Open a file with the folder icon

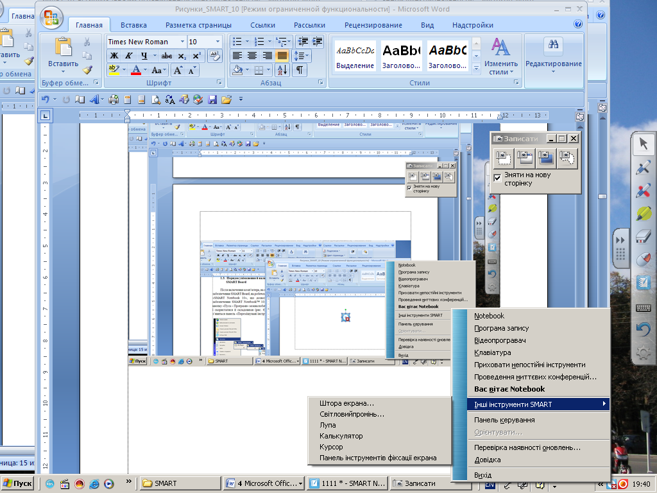226,99
